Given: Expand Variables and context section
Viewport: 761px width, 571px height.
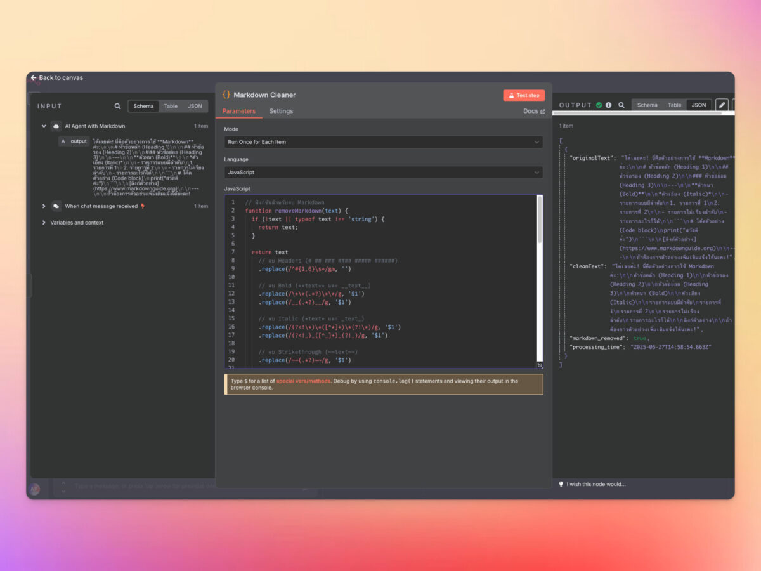Looking at the screenshot, I should [44, 223].
